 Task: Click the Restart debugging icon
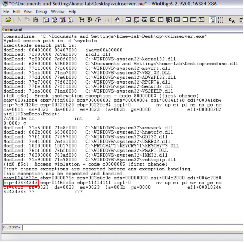tap(54, 20)
